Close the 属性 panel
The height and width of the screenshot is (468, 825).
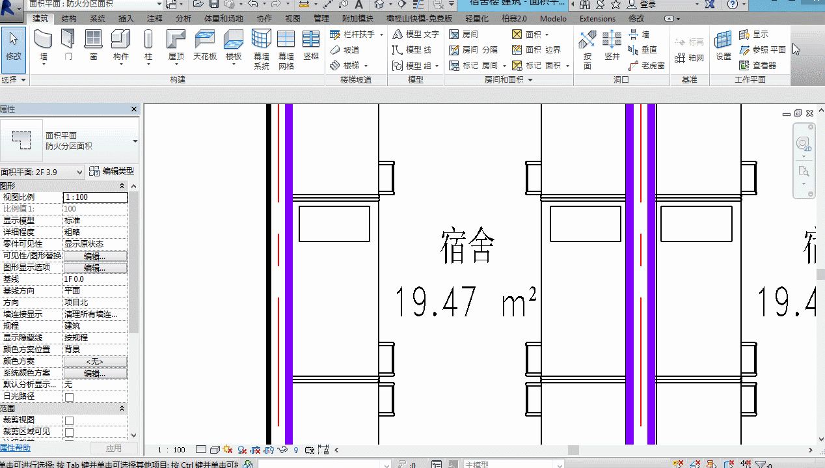pos(134,109)
